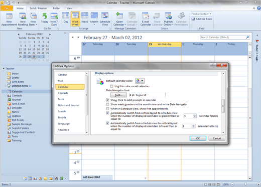The height and width of the screenshot is (187, 261).
Task: Toggle Show Click to Add prompts
Action: pyautogui.click(x=107, y=100)
